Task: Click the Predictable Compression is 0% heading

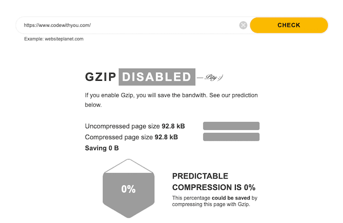Action: 214,182
